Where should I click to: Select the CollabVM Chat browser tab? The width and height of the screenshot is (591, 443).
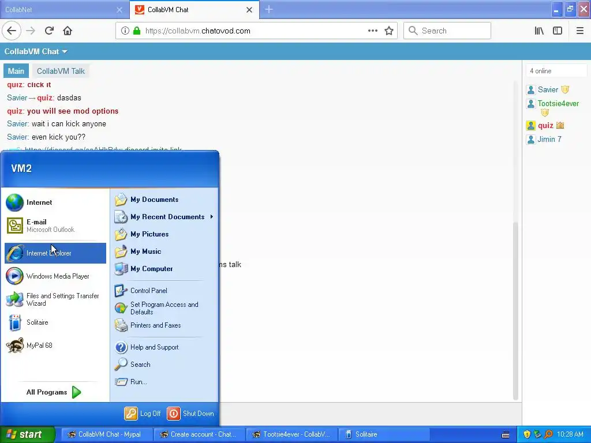point(194,10)
